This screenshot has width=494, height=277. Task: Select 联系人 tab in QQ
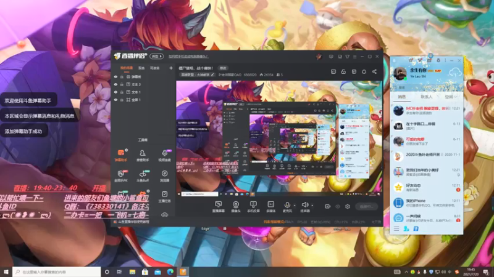coord(427,97)
